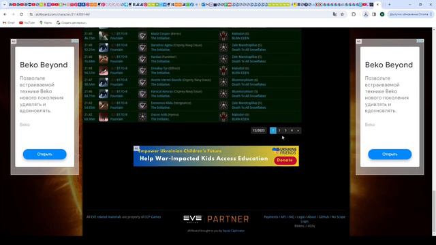Viewport: 436px width, 245px height.
Task: Open the Chrome extensions puzzle icon
Action: 354,14
